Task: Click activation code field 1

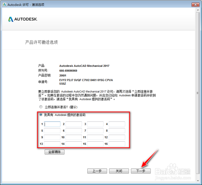Action: 52,124
